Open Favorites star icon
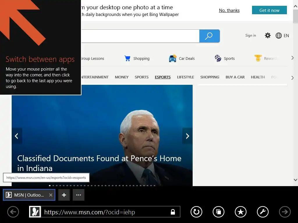This screenshot has height=223, width=298. pos(241,212)
